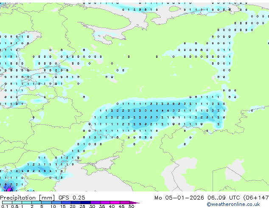The height and width of the screenshot is (208, 269).
Task: Click the 20–25 mm dark blue swatch
Action: tap(76, 202)
